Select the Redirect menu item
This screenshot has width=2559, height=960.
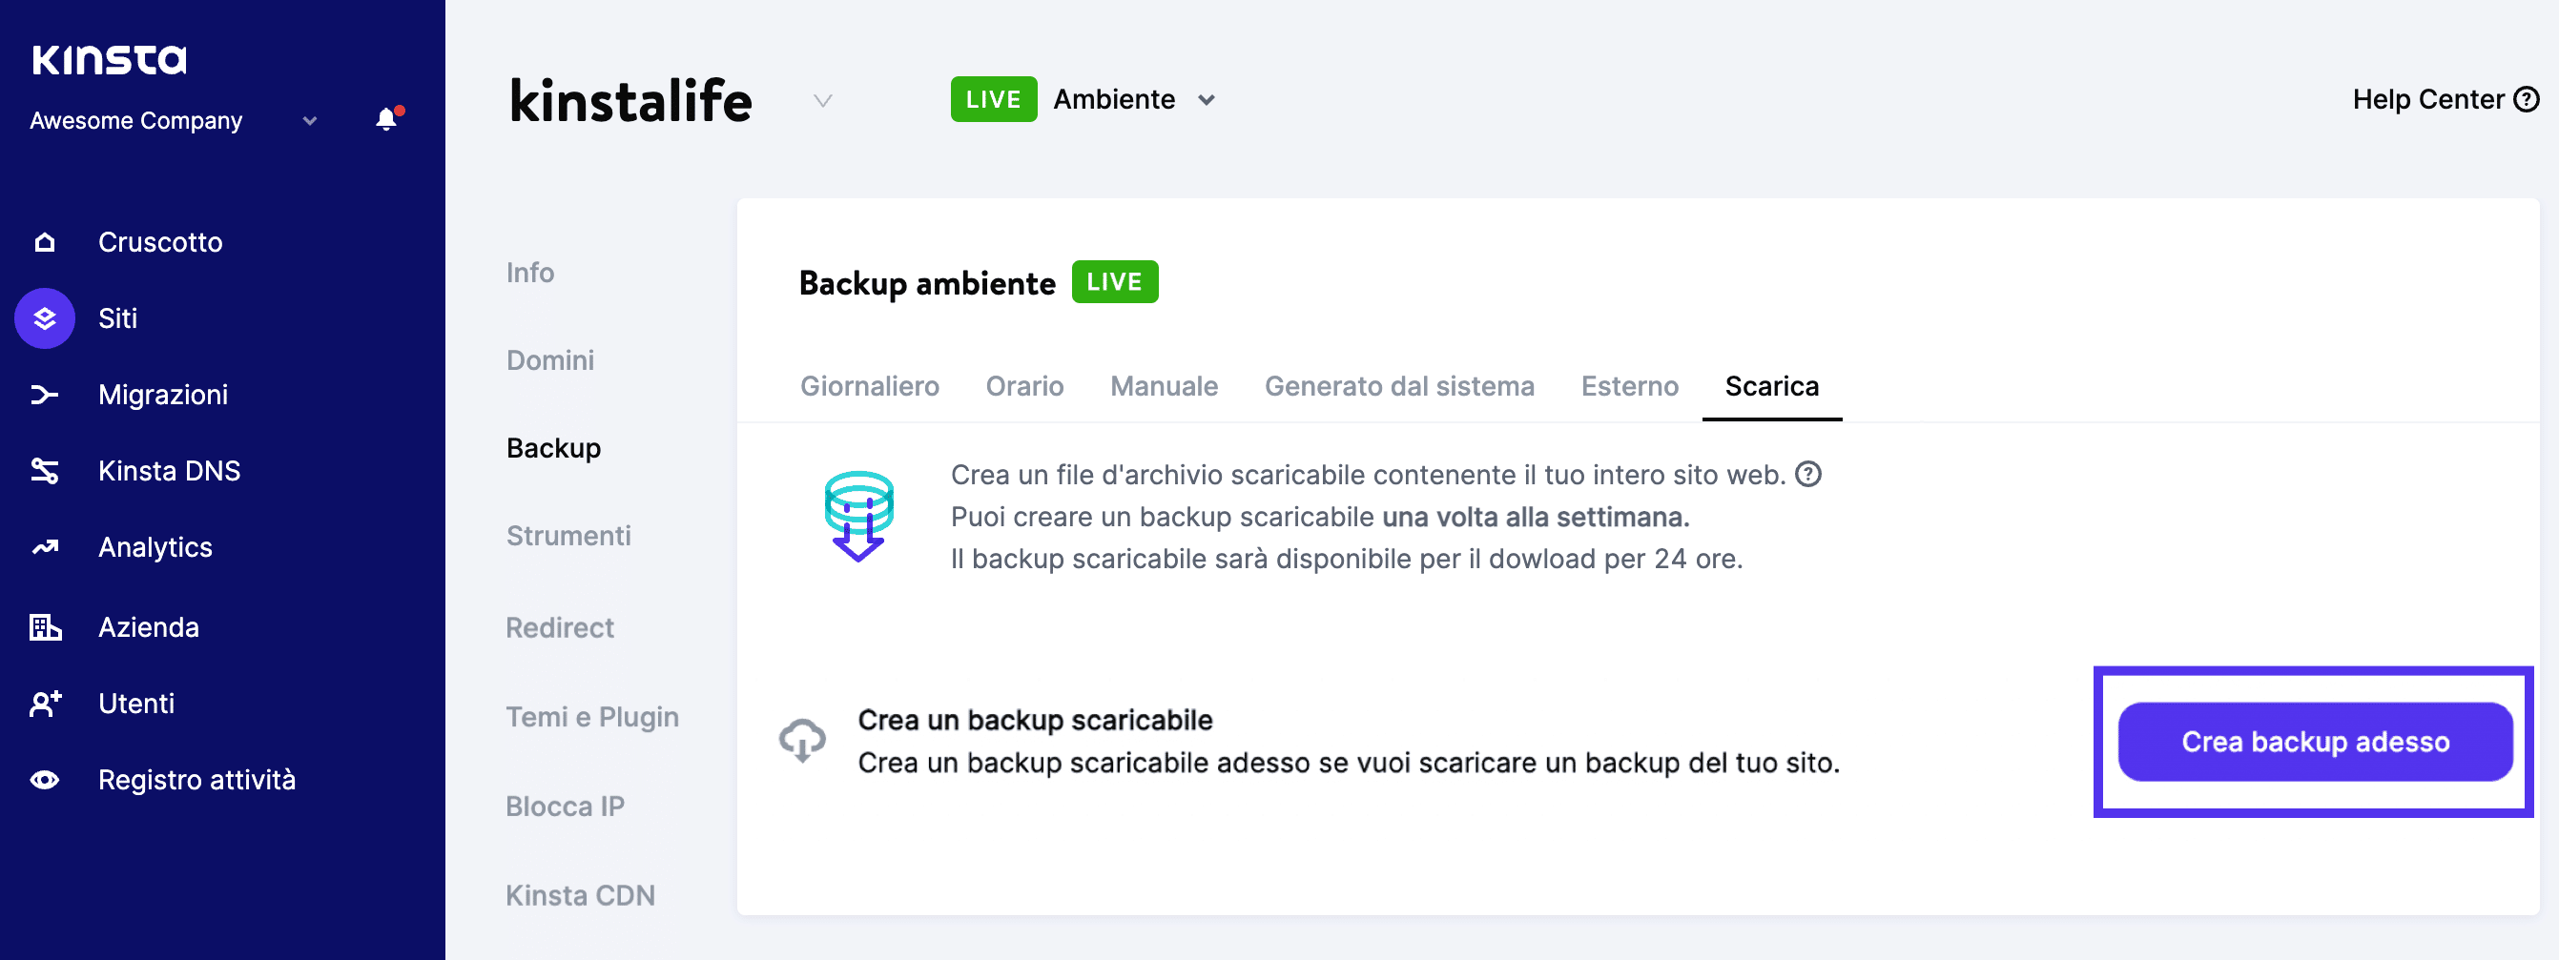click(x=559, y=627)
